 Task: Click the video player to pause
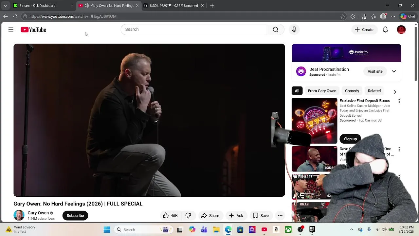pos(149,120)
